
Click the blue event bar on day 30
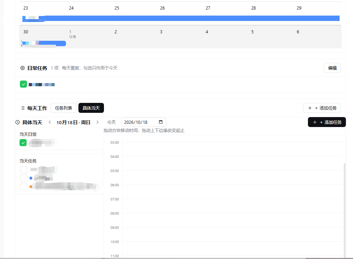pyautogui.click(x=44, y=43)
